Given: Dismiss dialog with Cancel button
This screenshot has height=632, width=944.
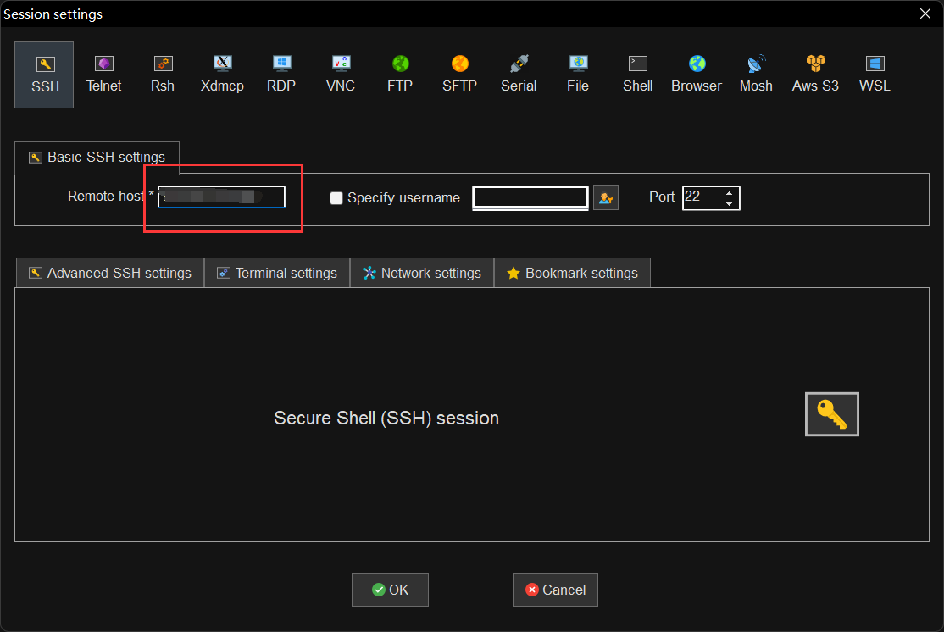Looking at the screenshot, I should coord(555,590).
